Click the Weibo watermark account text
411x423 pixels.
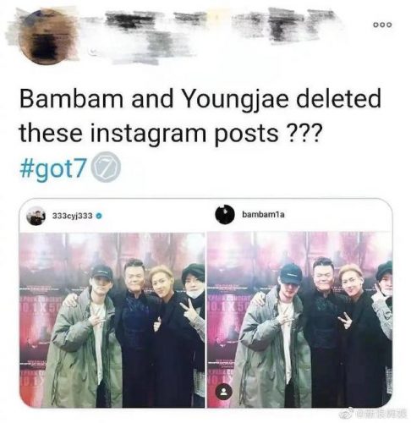click(x=380, y=414)
